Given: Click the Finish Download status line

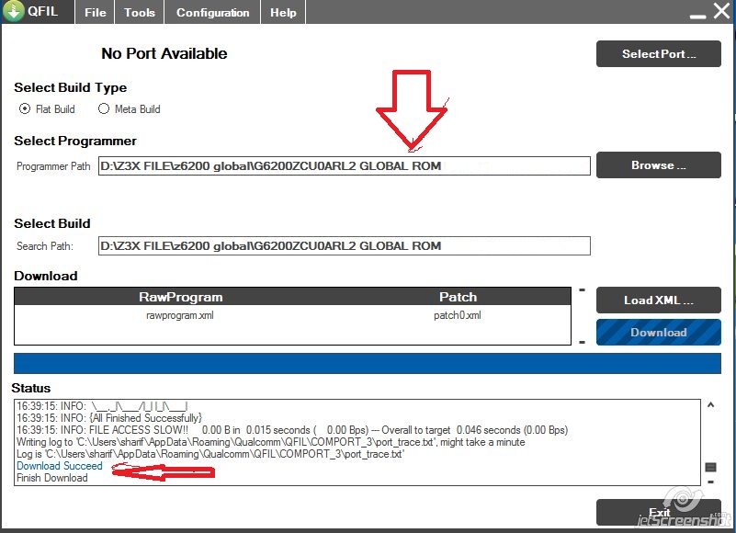Looking at the screenshot, I should (52, 478).
